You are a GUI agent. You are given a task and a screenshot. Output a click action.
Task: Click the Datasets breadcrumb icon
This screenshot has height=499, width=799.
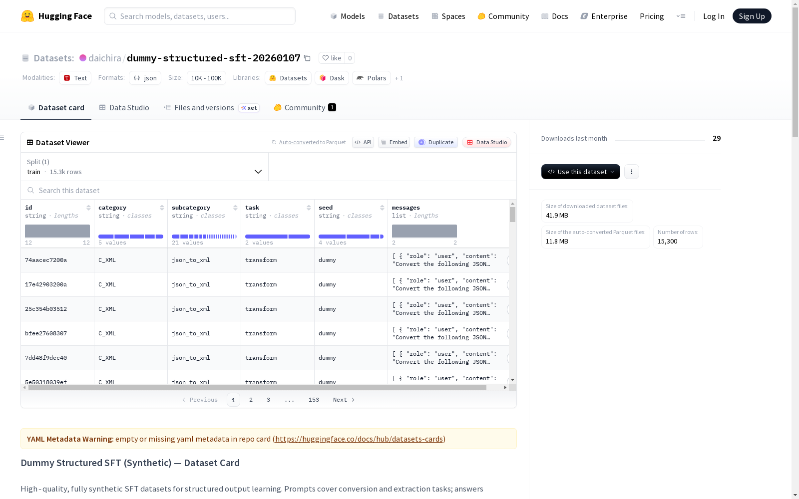(x=25, y=58)
